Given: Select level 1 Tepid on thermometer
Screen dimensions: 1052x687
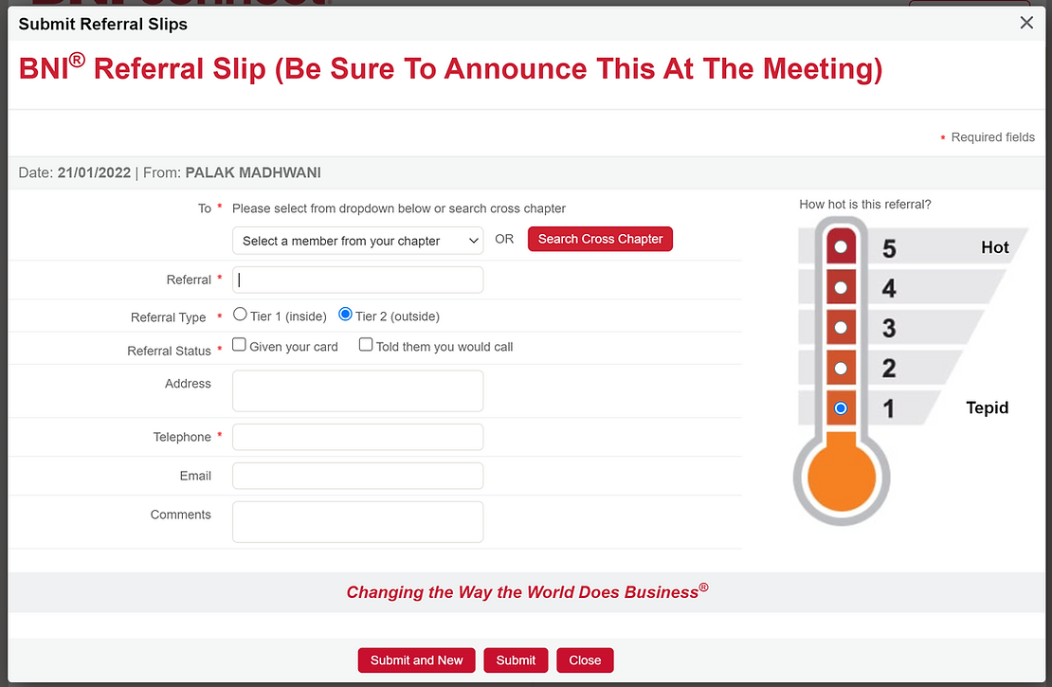Looking at the screenshot, I should [x=841, y=408].
